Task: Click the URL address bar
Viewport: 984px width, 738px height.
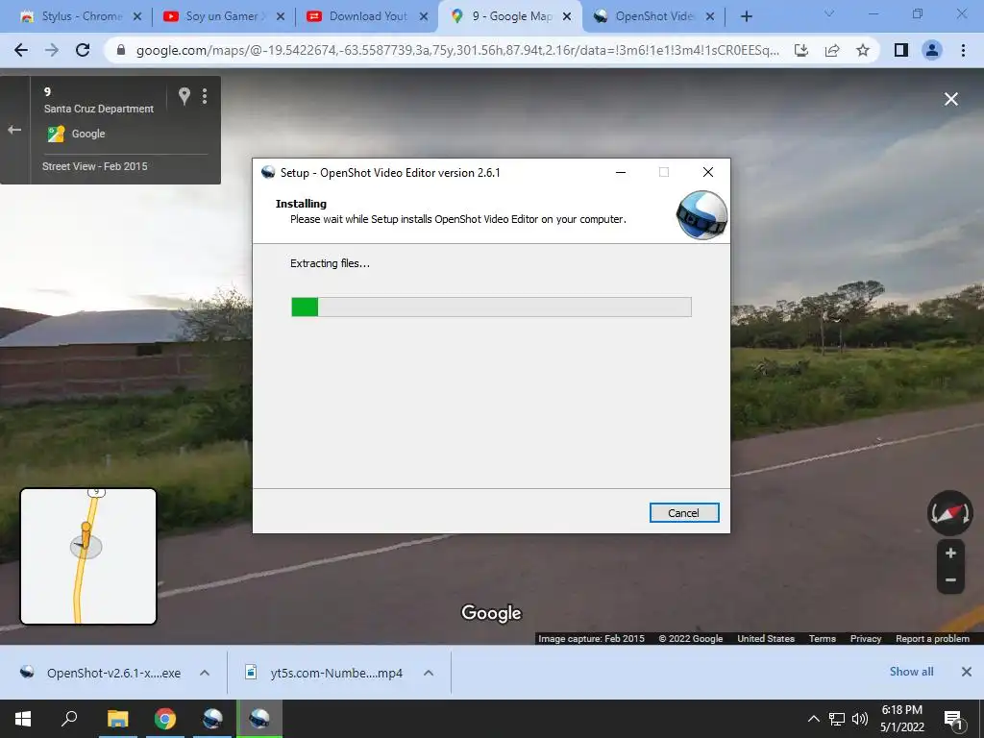Action: [456, 51]
